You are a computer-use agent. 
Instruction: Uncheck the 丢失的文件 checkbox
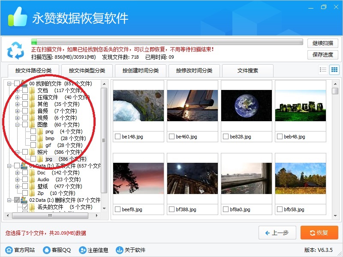(25, 207)
